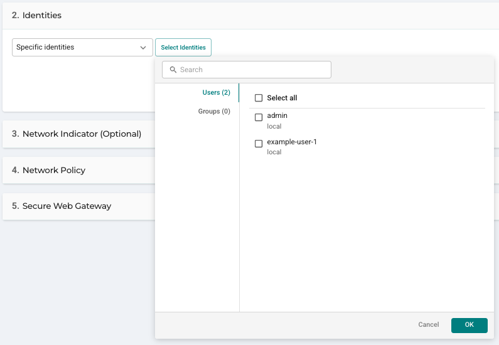Check the Select all checkbox
The height and width of the screenshot is (345, 499).
pyautogui.click(x=259, y=98)
